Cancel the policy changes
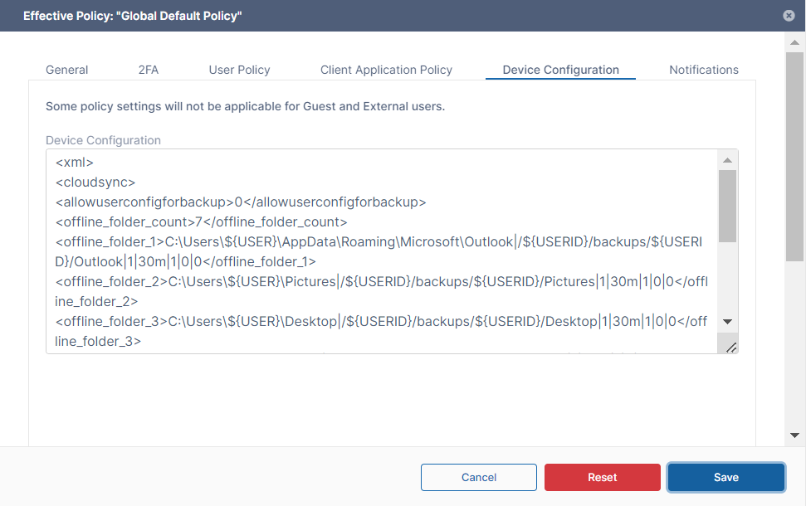Viewport: 806px width, 506px height. pyautogui.click(x=479, y=477)
